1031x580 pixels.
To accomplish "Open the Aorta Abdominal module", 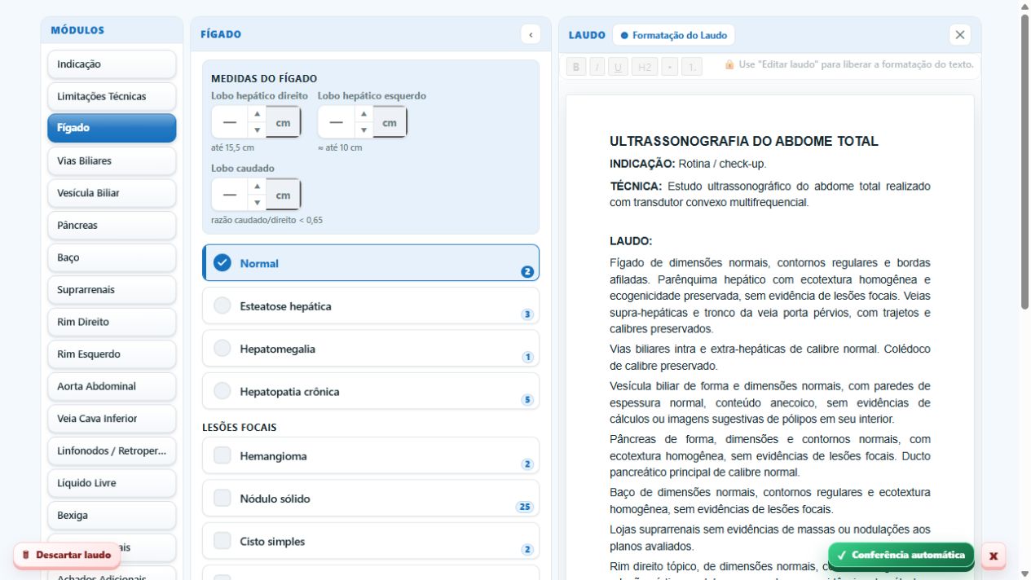I will (x=112, y=386).
